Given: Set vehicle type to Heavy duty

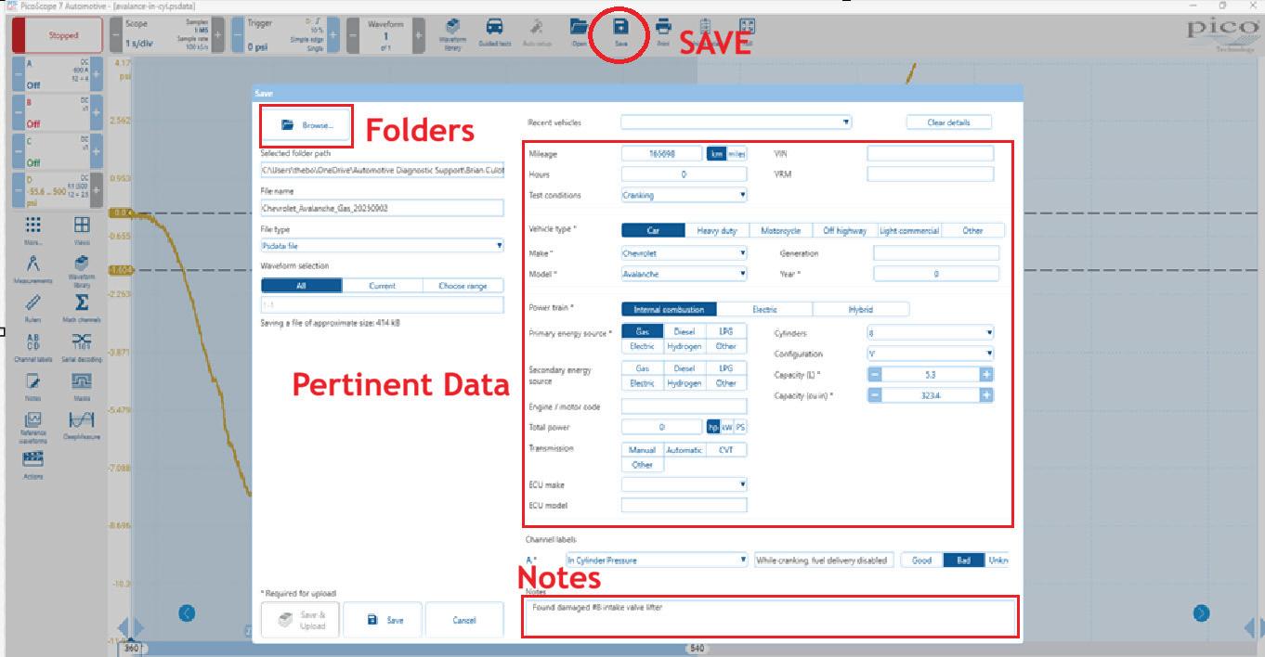Looking at the screenshot, I should pos(718,230).
